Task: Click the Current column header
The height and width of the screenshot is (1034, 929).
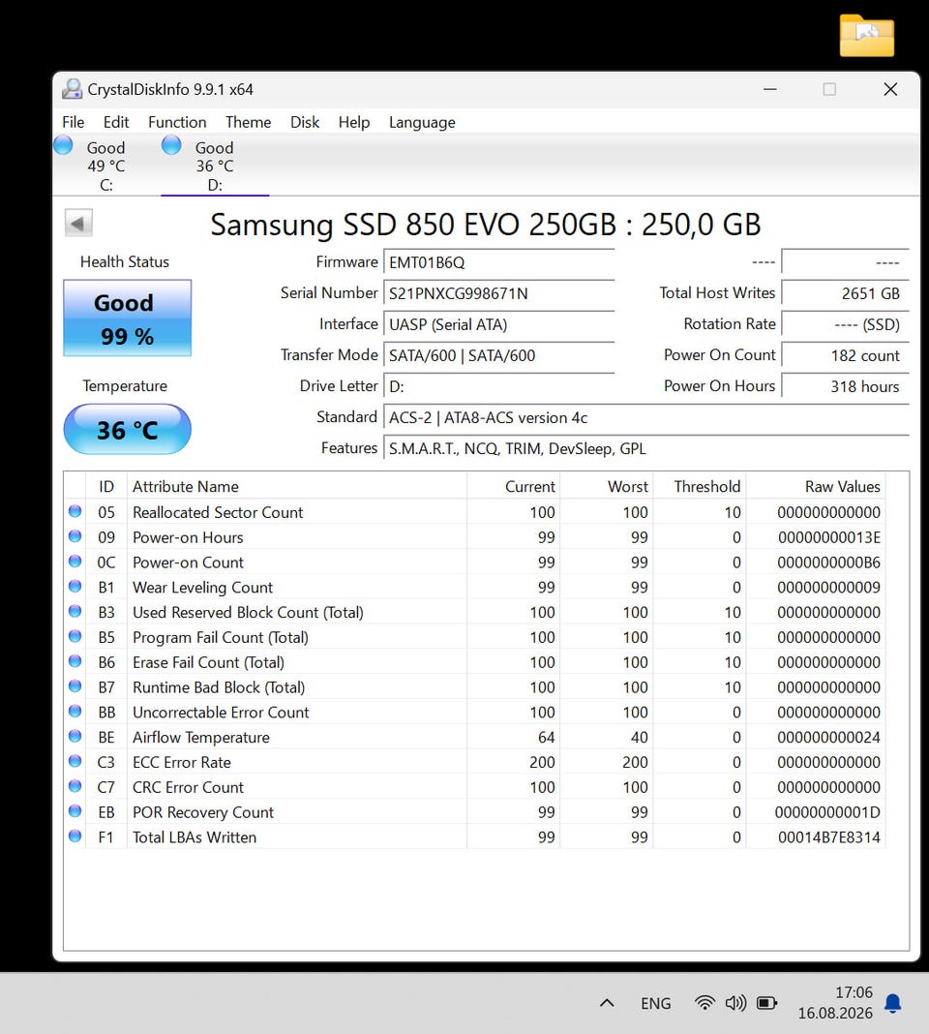Action: [x=514, y=486]
